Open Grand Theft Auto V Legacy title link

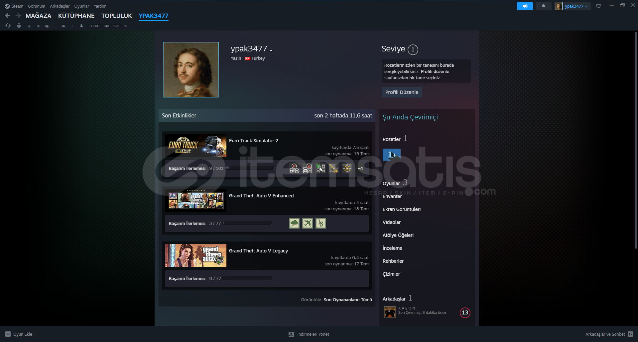point(258,251)
